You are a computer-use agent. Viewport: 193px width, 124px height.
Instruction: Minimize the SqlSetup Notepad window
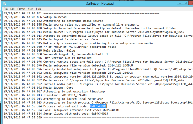[180, 3]
